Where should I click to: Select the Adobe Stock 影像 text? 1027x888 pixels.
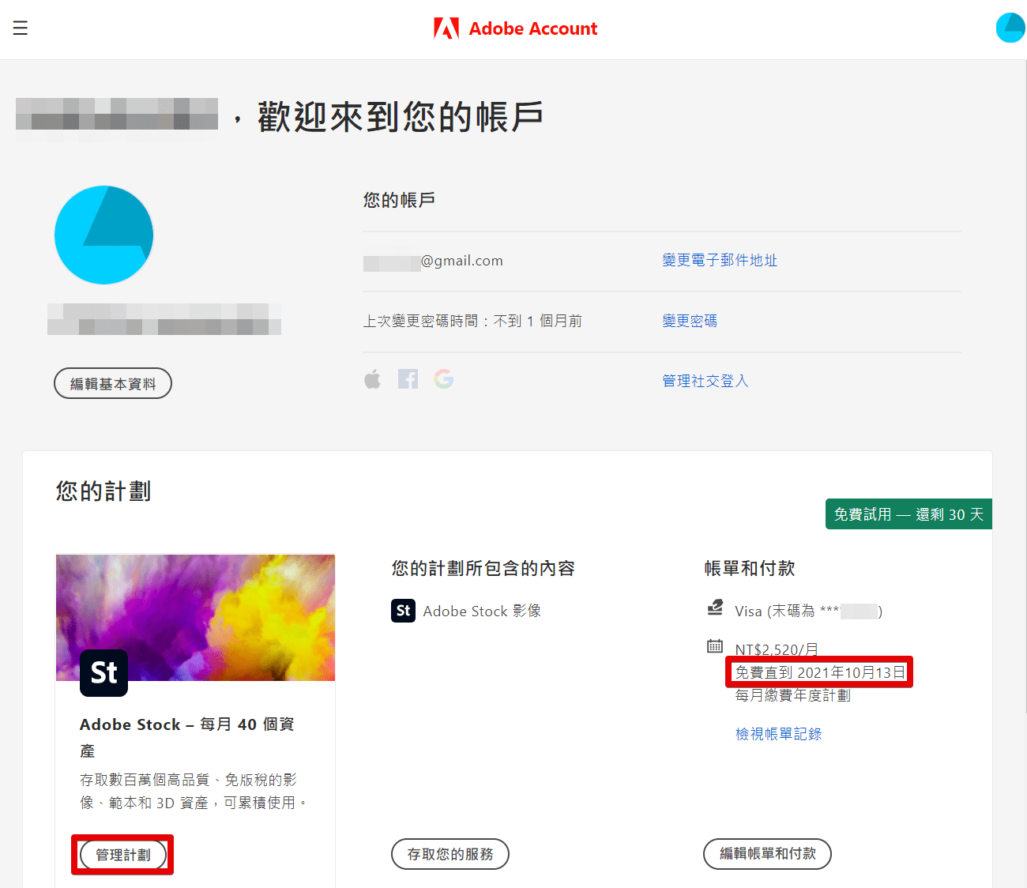482,611
